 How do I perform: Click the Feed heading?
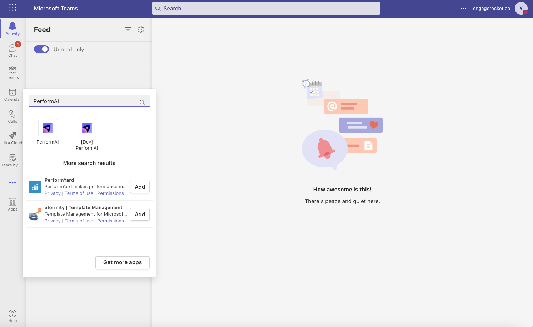(x=42, y=30)
